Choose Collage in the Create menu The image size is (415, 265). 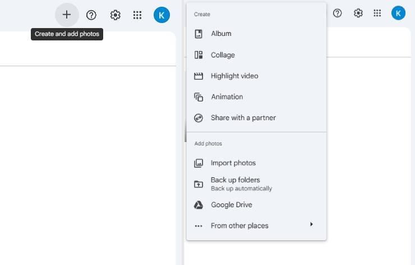(x=256, y=55)
